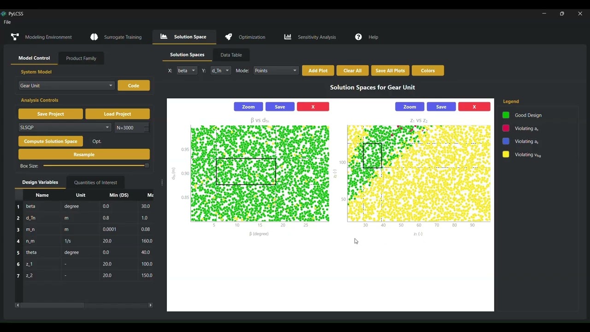Switch to the Product Family tab

[81, 58]
